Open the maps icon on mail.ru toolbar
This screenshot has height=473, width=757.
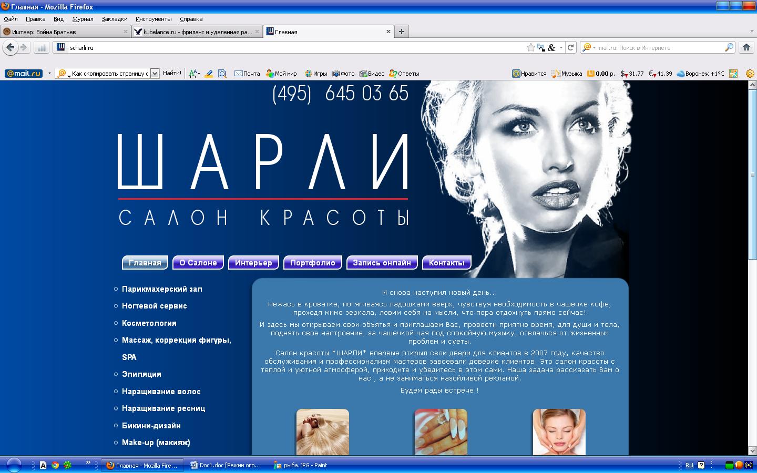click(x=733, y=74)
